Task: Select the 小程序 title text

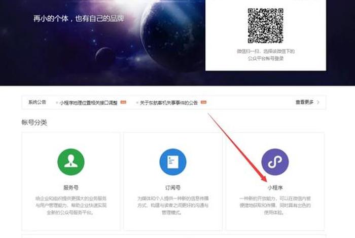Action: click(x=275, y=187)
